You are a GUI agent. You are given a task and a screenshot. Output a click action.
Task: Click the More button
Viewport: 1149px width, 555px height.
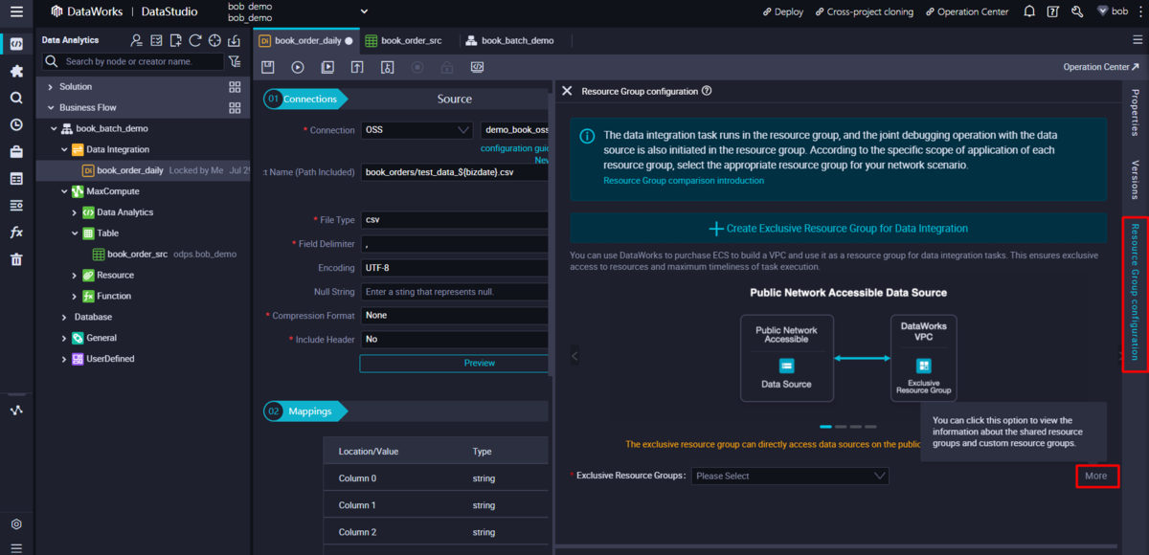1096,476
